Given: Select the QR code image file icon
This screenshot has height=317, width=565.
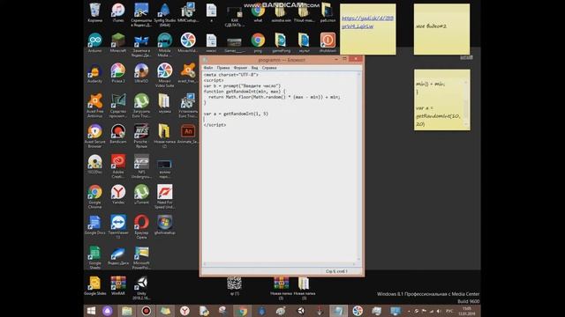Looking at the screenshot, I should point(234,285).
